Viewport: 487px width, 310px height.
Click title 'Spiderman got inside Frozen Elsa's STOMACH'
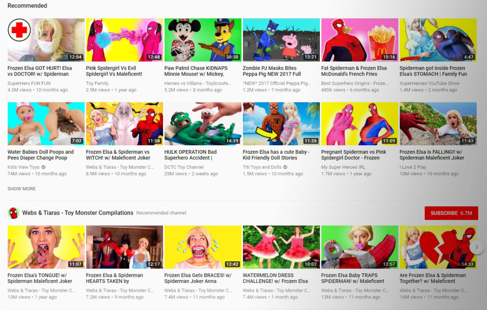[x=433, y=71]
